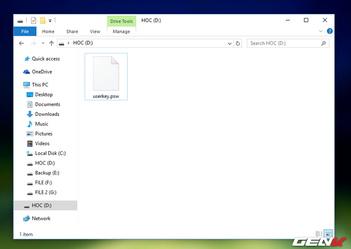Select the FILE (F:) drive

(43, 183)
